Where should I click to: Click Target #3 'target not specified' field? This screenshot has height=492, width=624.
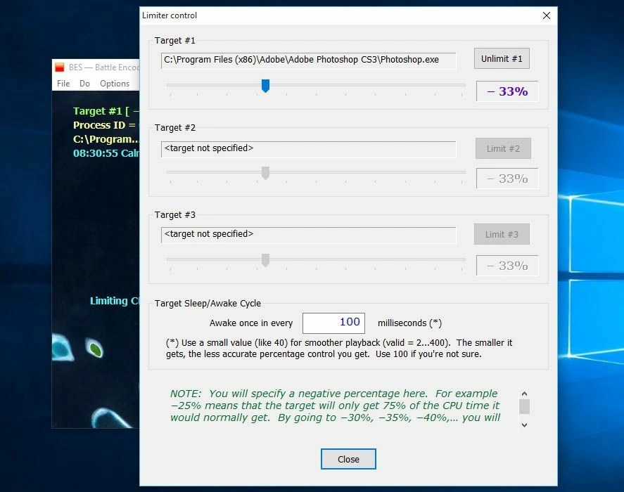(x=312, y=234)
